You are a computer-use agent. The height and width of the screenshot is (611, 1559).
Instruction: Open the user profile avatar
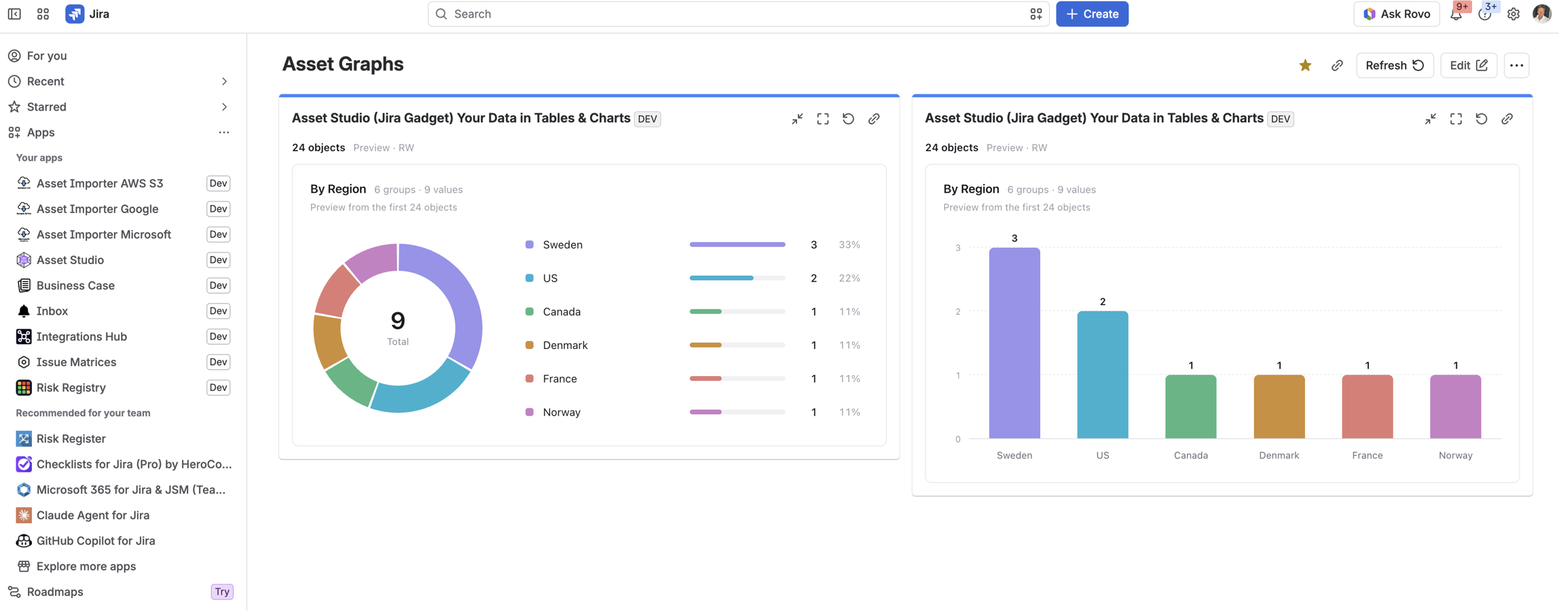[x=1541, y=14]
